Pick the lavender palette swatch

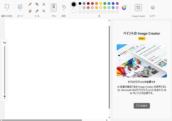point(117,8)
